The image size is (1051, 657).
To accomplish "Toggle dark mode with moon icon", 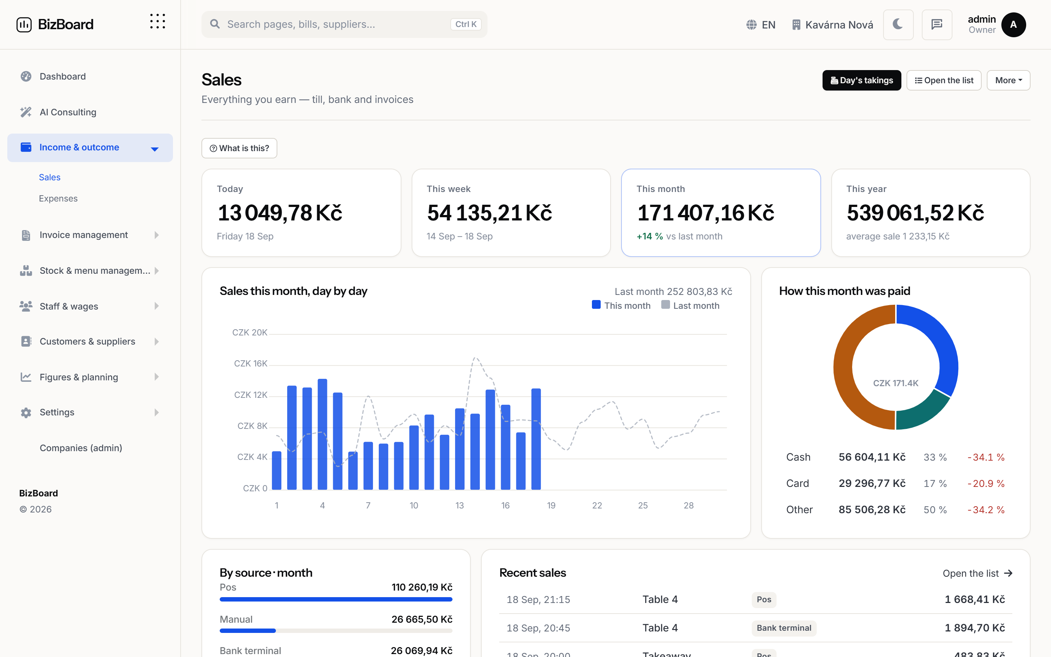I will tap(898, 24).
